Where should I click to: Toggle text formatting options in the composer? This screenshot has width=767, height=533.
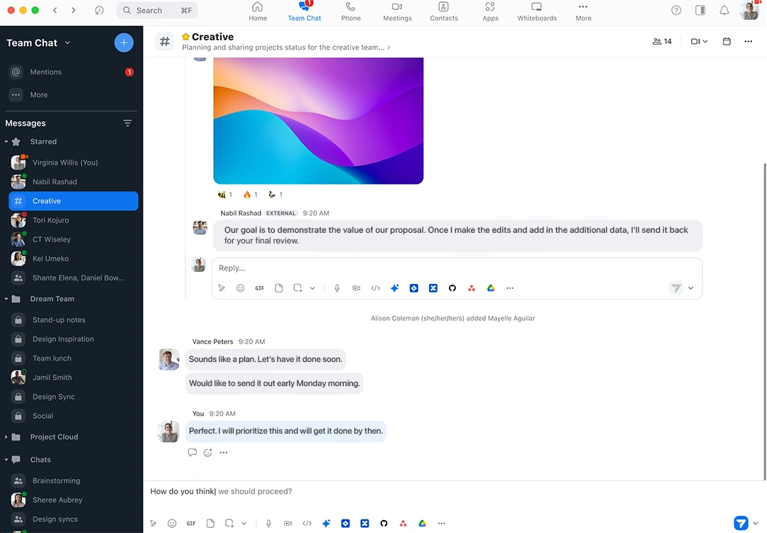coord(153,523)
